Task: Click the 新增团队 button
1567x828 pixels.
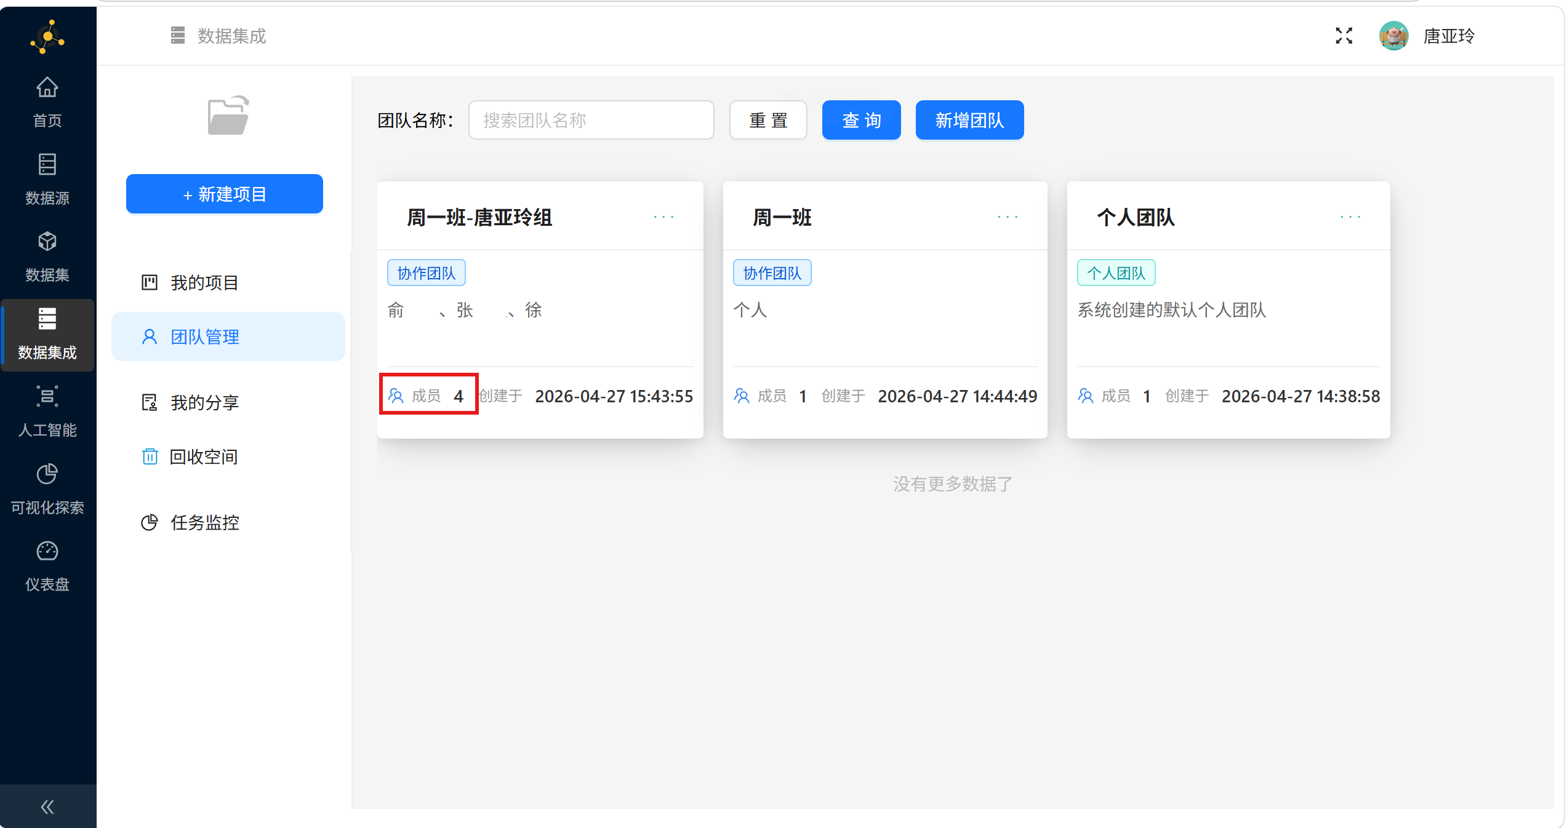Action: (x=969, y=121)
